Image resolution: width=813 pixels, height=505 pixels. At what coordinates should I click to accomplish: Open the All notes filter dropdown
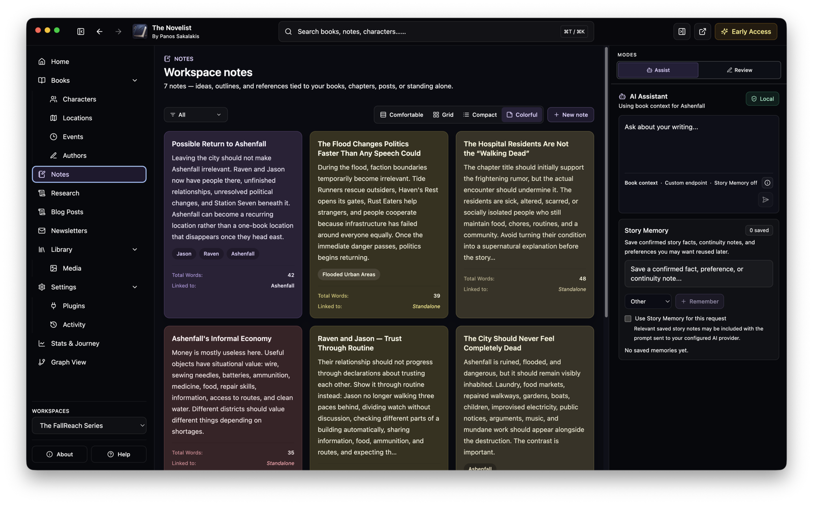(x=196, y=115)
